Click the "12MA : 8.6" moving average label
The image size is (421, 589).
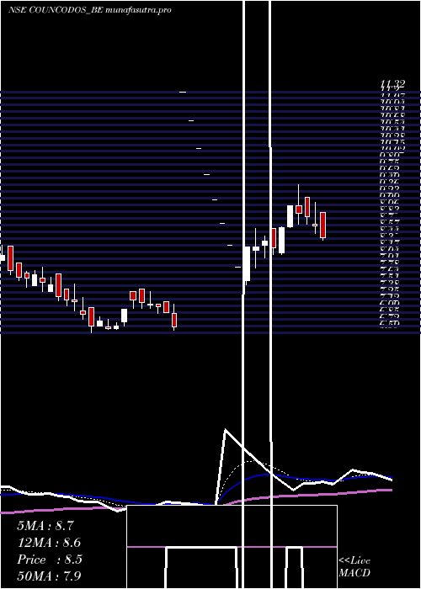[49, 543]
